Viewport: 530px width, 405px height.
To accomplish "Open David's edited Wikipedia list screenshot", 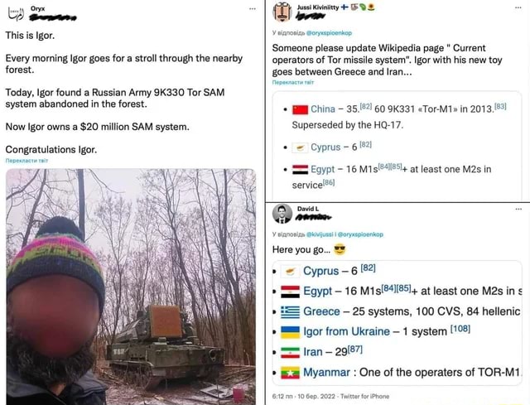I will pos(397,323).
